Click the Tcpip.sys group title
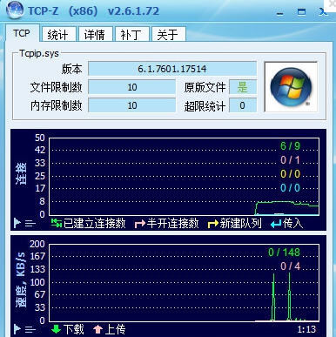 coord(39,53)
